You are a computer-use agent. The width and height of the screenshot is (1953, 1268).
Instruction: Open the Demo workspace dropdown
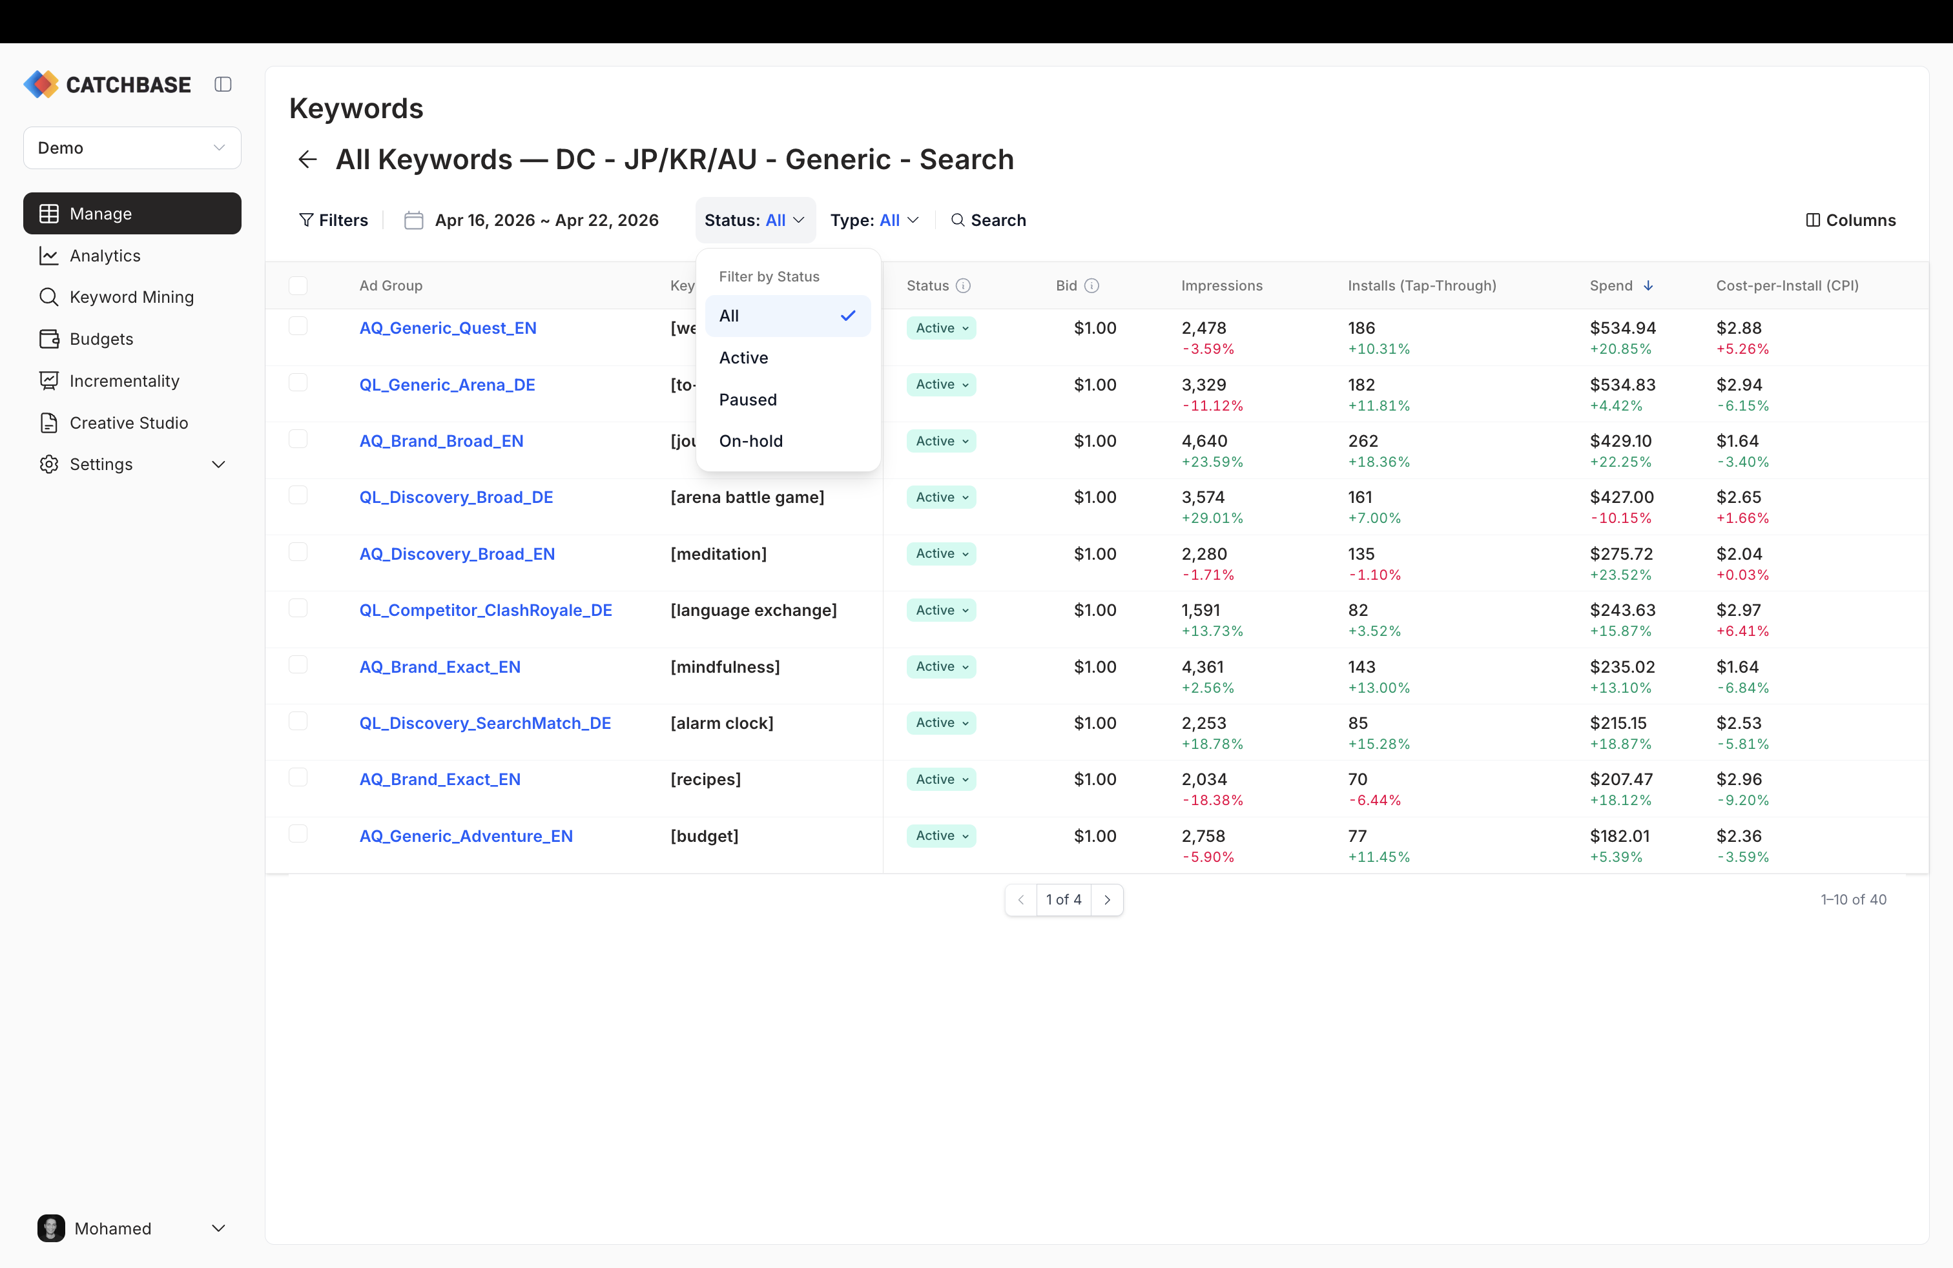(x=131, y=148)
